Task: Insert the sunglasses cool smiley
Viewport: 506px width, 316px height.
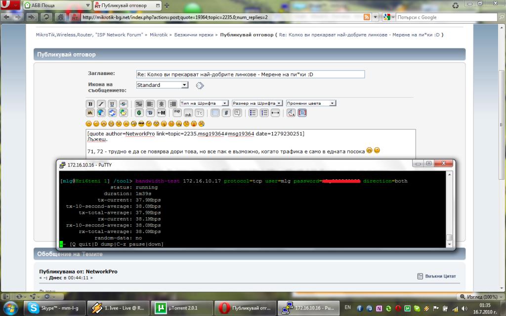Action: [141, 123]
